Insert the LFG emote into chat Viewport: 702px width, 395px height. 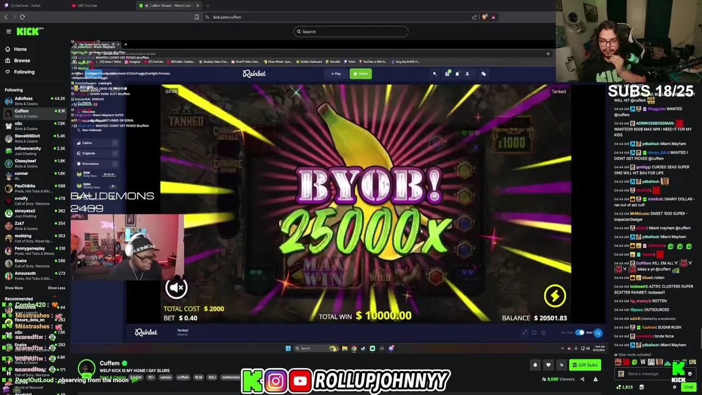click(x=693, y=362)
